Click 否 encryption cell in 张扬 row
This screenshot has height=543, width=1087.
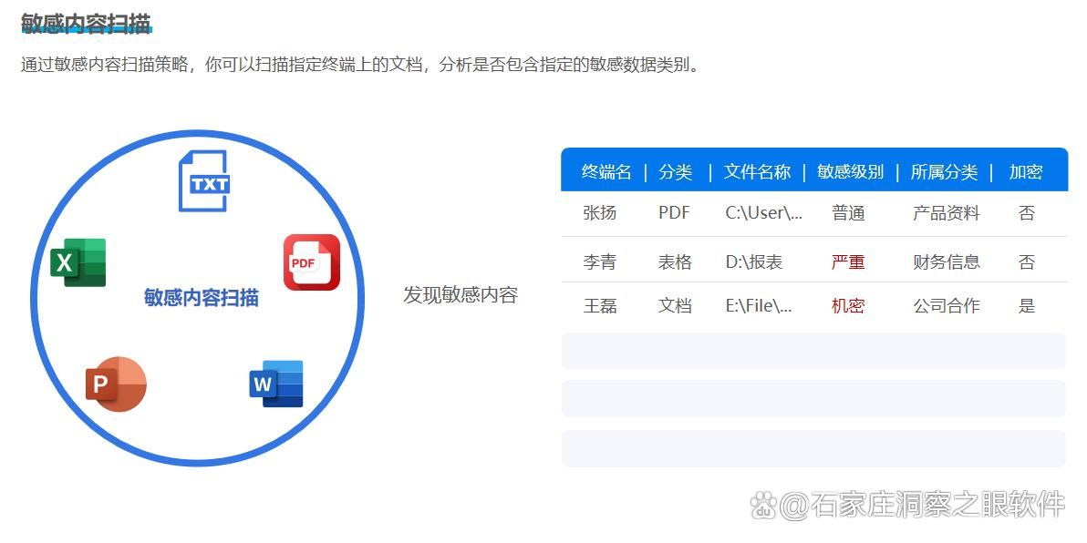1027,213
